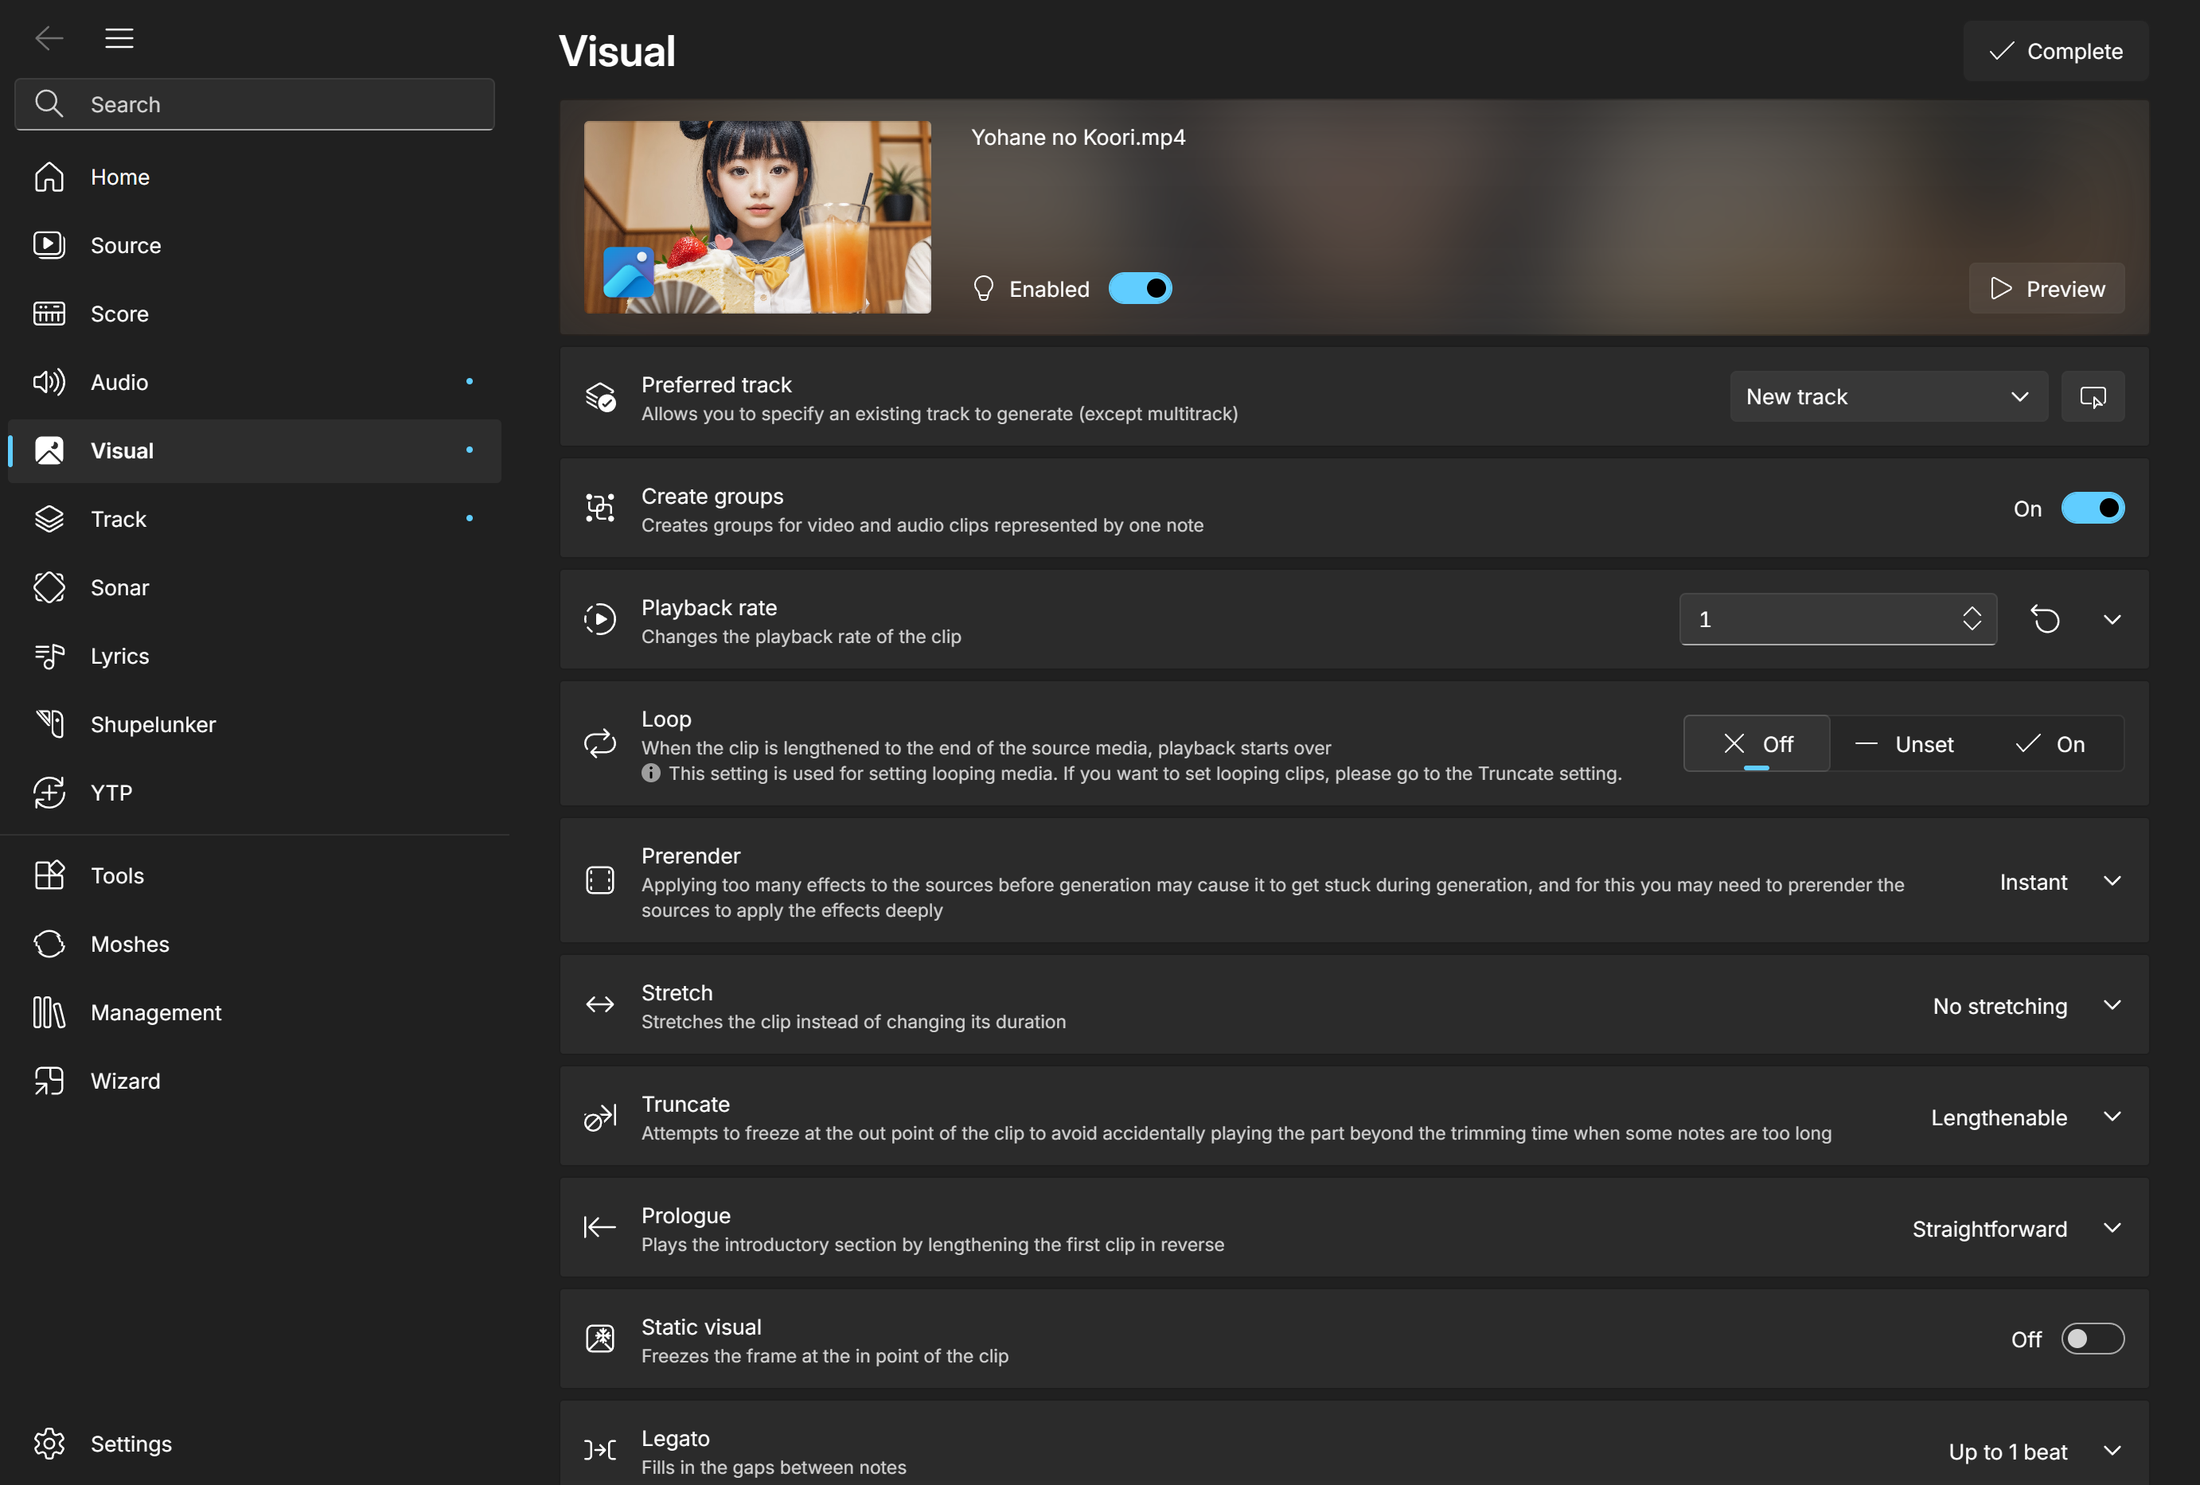Click the pick-track icon beside New track
This screenshot has width=2200, height=1485.
click(2092, 396)
